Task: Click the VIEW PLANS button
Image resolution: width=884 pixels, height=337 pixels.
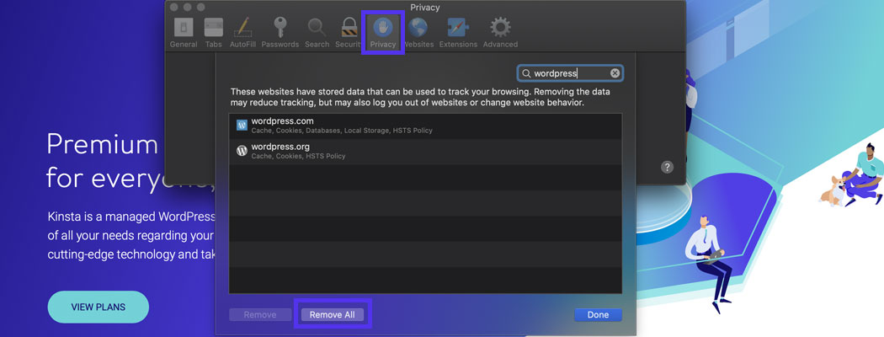Action: (x=98, y=308)
